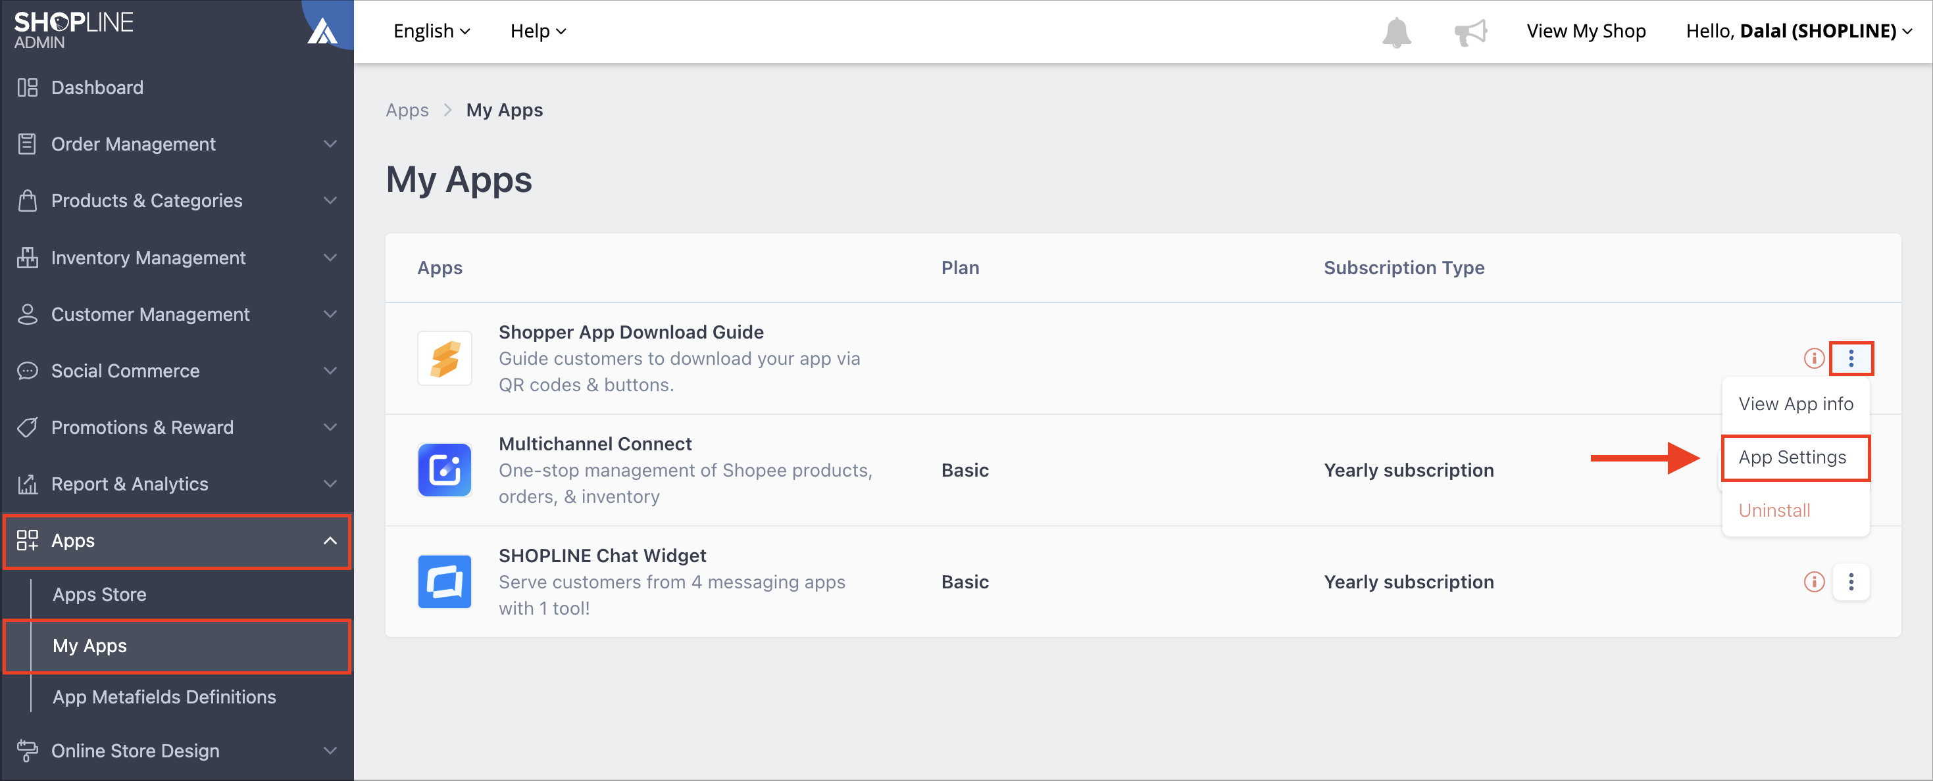1933x781 pixels.
Task: Expand Report & Analytics chevron
Action: point(330,485)
